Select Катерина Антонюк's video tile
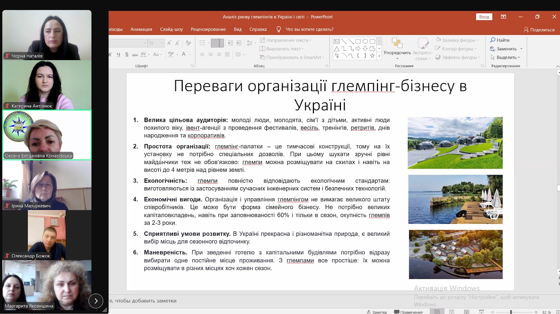The image size is (560, 314). (x=47, y=85)
